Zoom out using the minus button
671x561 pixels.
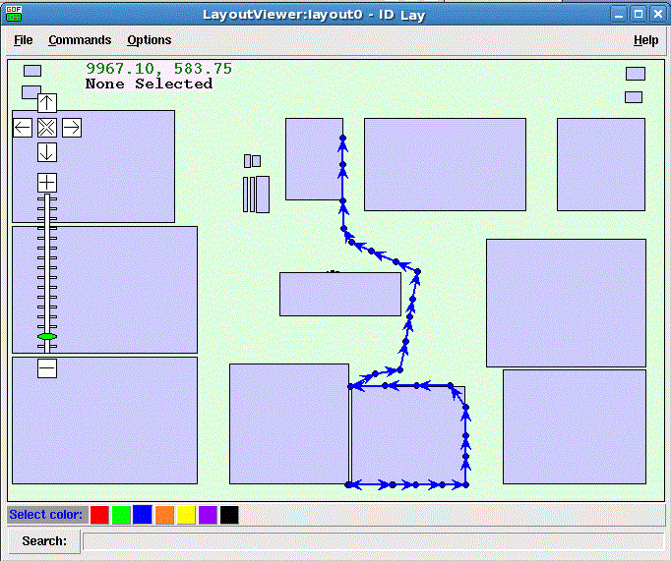[47, 368]
